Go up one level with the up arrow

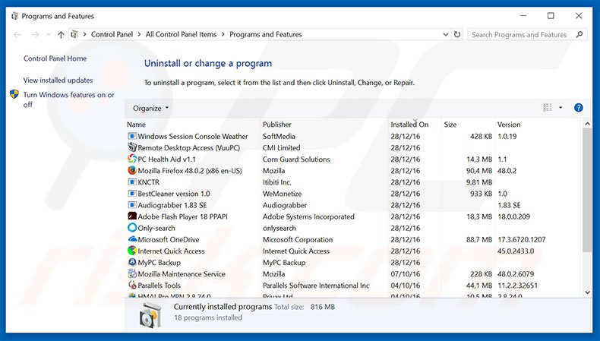(x=61, y=35)
